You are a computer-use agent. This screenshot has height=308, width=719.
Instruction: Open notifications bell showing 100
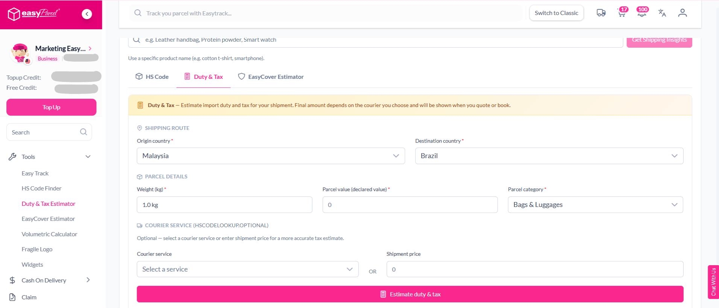(x=642, y=12)
